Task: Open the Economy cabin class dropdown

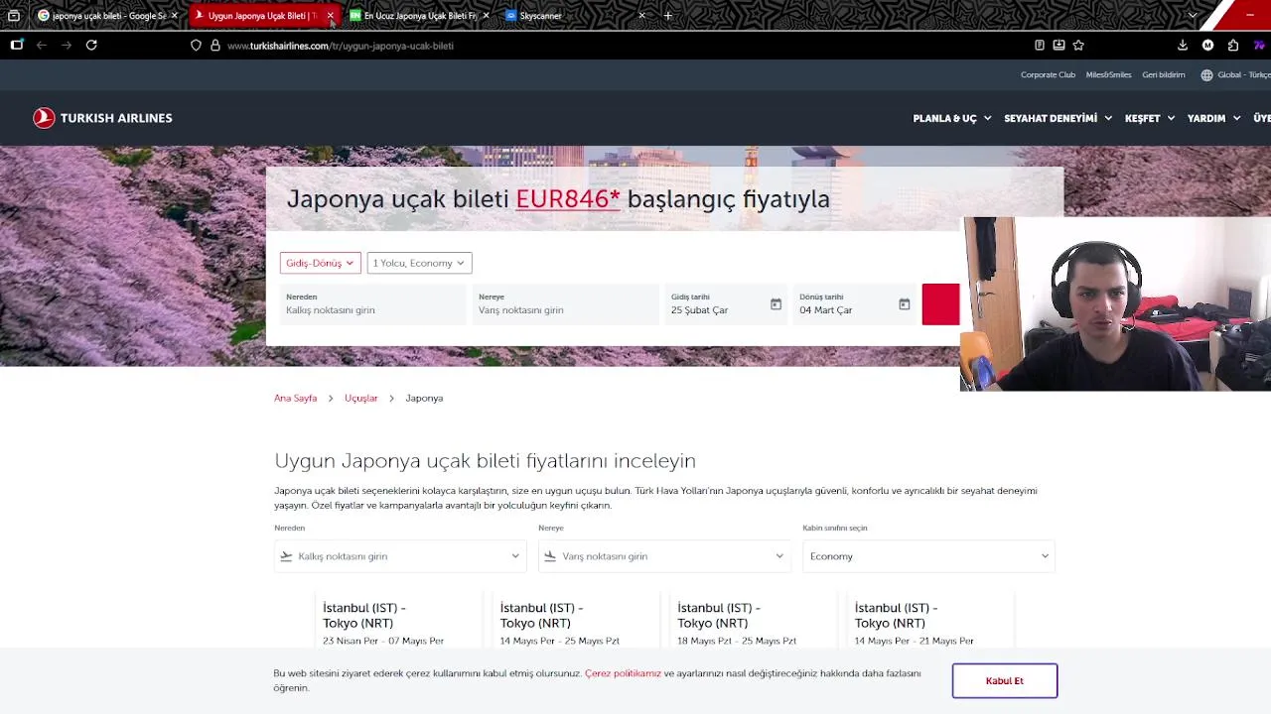Action: (928, 556)
